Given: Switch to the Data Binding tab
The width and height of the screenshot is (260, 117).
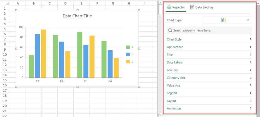Looking at the screenshot, I should 201,8.
